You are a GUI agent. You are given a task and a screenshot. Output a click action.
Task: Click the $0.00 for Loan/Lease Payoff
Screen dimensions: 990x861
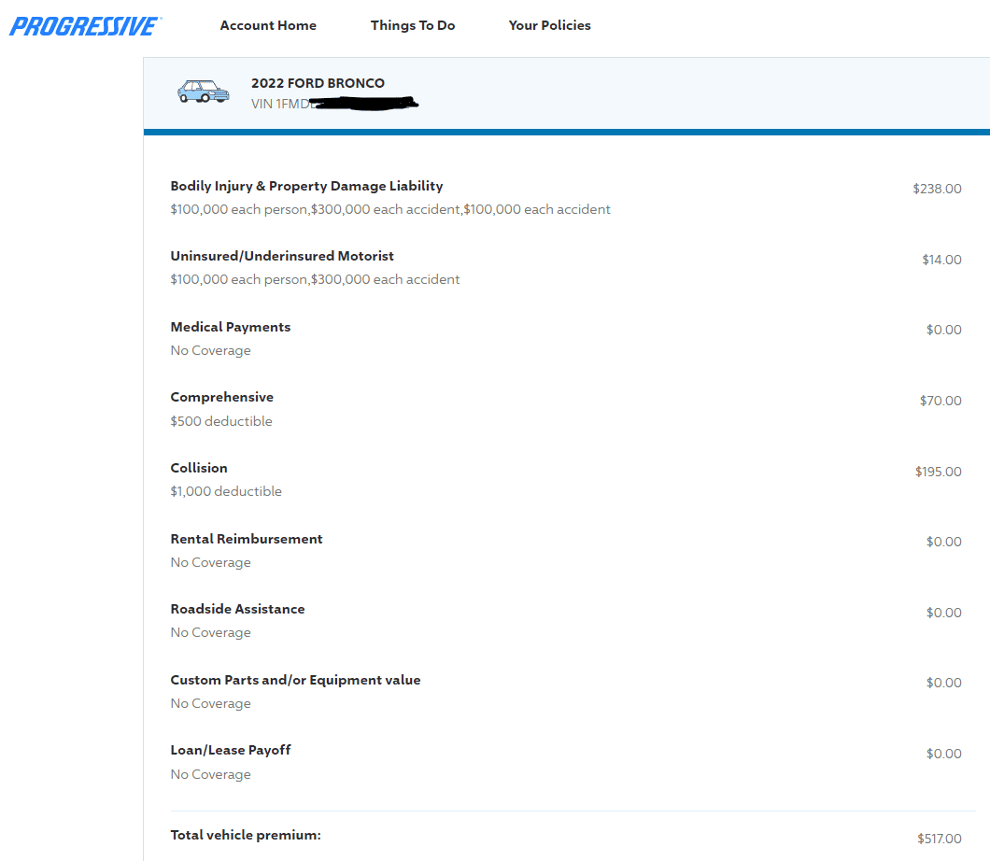(x=944, y=754)
